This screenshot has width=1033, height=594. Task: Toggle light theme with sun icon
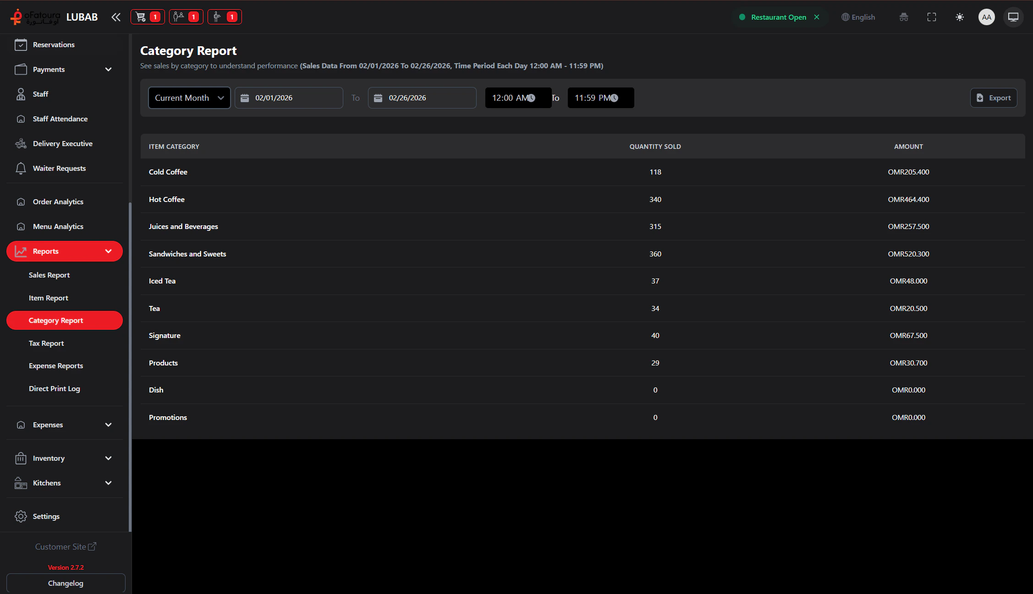pos(959,17)
